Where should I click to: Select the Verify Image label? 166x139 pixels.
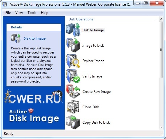[92, 76]
